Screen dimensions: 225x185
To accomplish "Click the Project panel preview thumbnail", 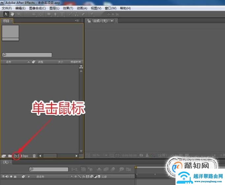I will coord(10,33).
